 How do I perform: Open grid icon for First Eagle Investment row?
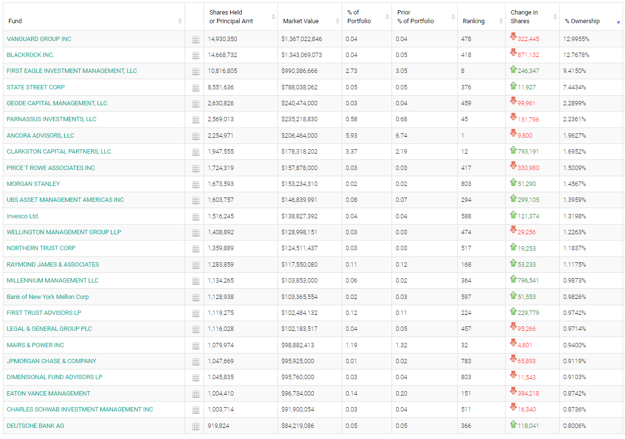point(196,71)
